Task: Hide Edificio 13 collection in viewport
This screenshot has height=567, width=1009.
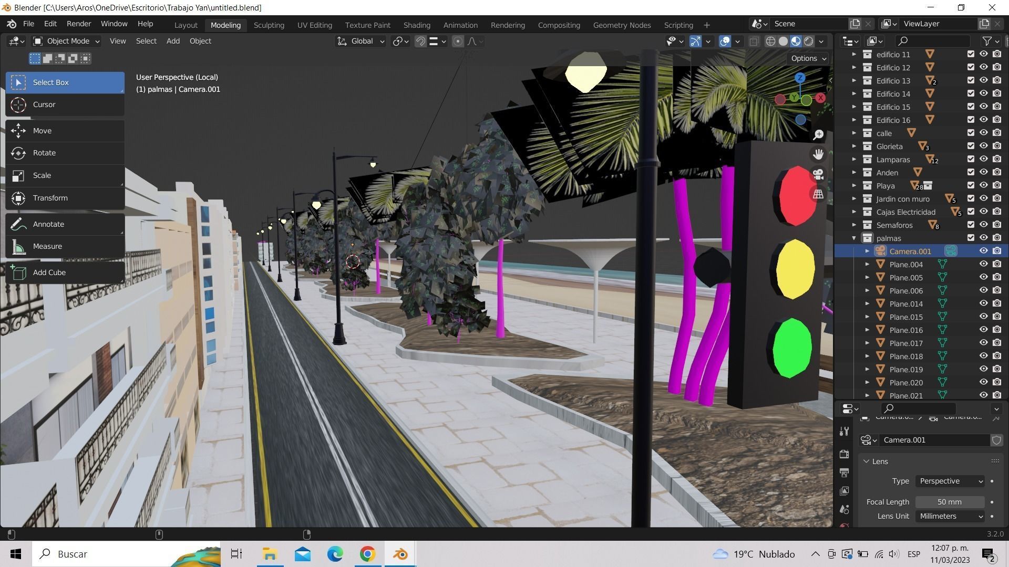Action: coord(984,80)
